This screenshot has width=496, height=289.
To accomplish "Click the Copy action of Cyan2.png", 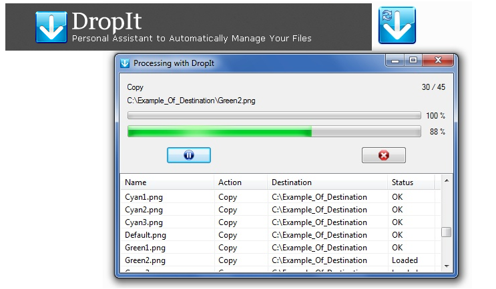I will pyautogui.click(x=228, y=210).
